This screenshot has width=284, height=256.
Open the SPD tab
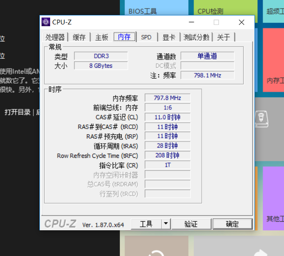(x=146, y=37)
